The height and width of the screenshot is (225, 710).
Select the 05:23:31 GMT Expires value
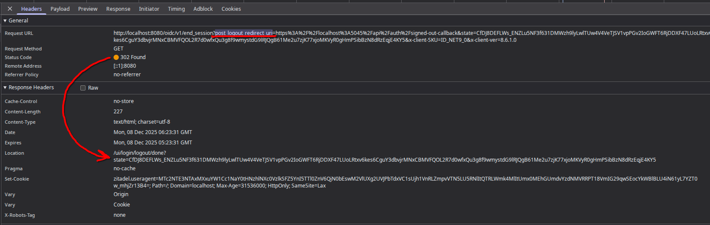pyautogui.click(x=153, y=143)
